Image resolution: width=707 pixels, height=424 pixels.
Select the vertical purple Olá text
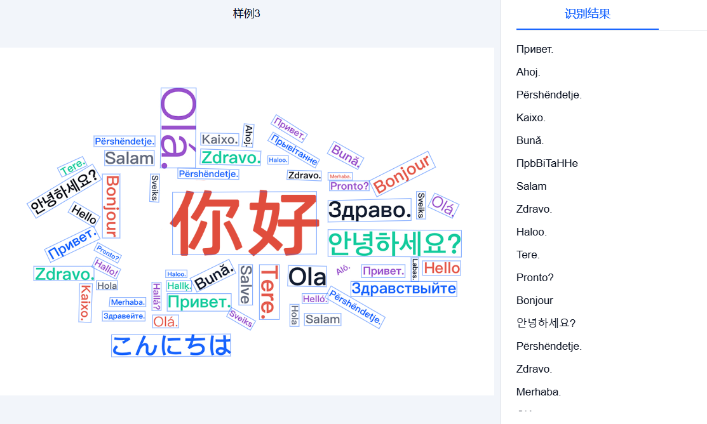pyautogui.click(x=178, y=126)
